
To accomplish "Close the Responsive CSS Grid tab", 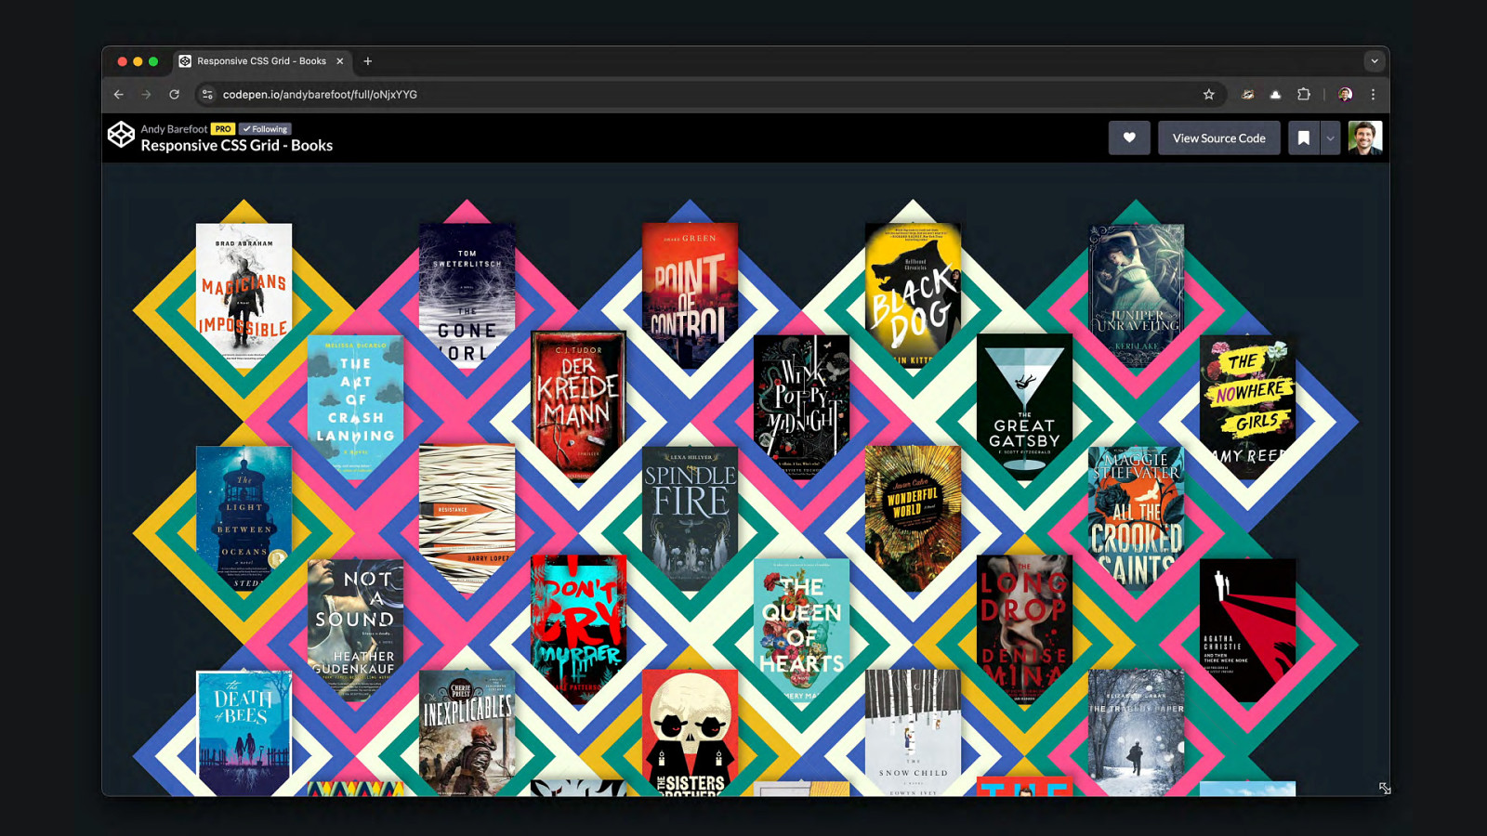I will [340, 61].
